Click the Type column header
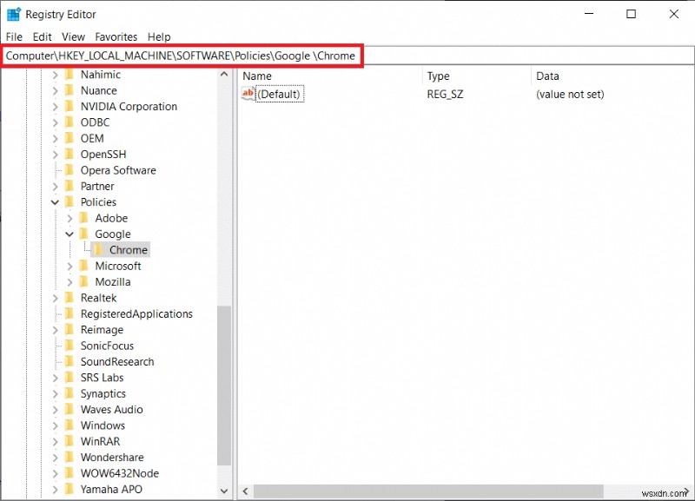Screen dimensions: 695x501 [x=440, y=76]
